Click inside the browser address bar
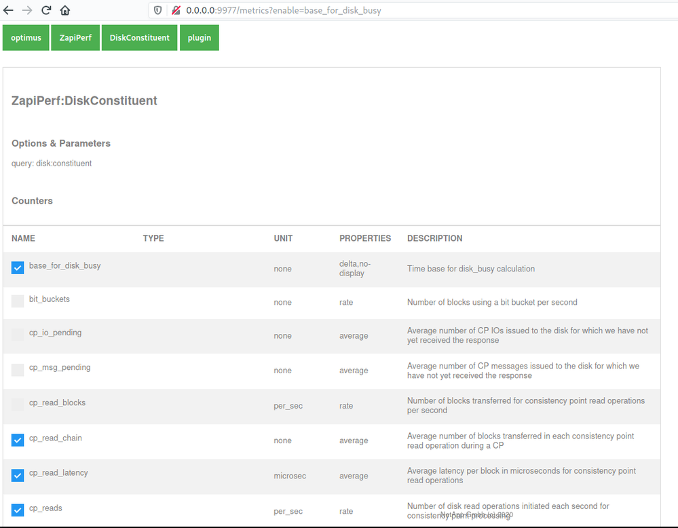 (x=339, y=10)
